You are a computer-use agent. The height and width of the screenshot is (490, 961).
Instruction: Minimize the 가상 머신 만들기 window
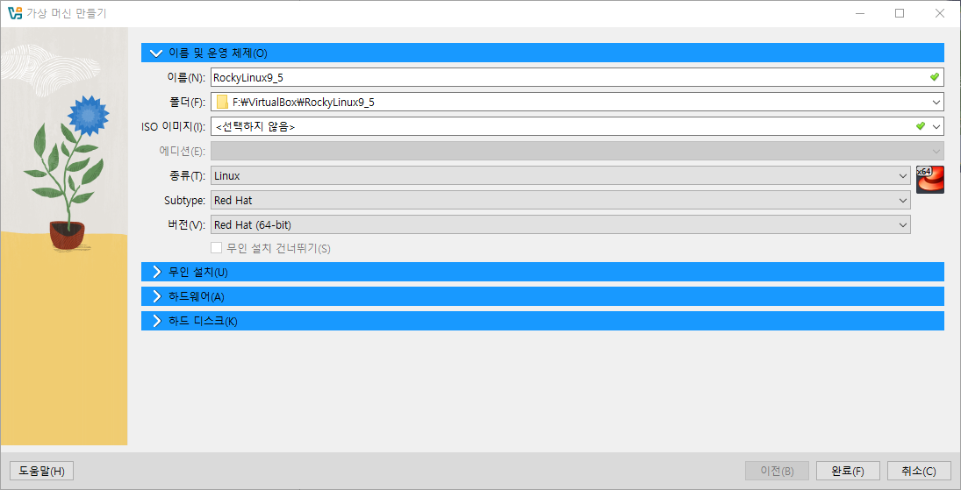859,13
